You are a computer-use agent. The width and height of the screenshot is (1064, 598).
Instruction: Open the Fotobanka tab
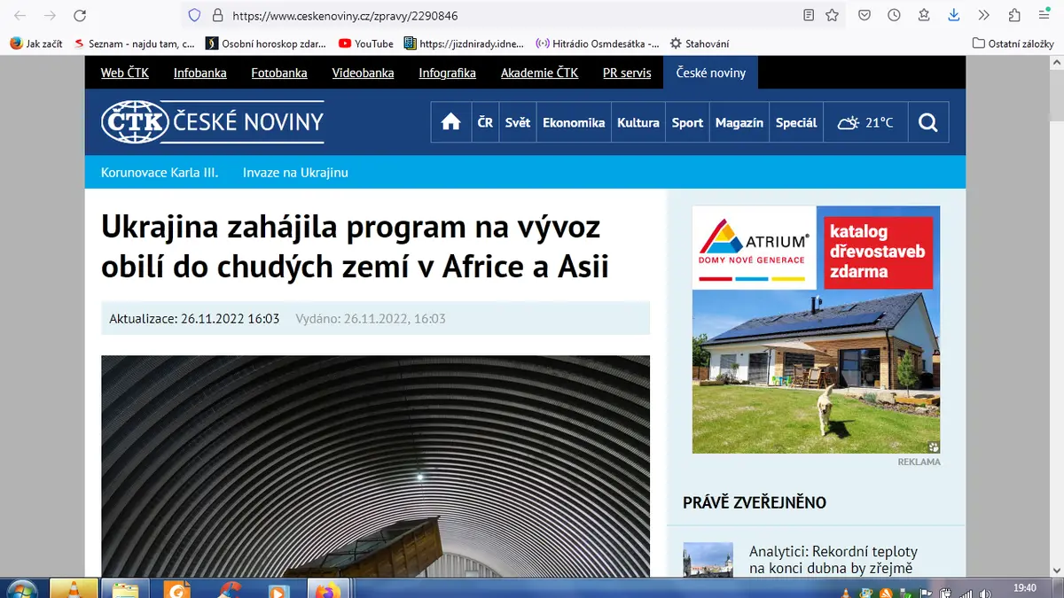click(279, 73)
